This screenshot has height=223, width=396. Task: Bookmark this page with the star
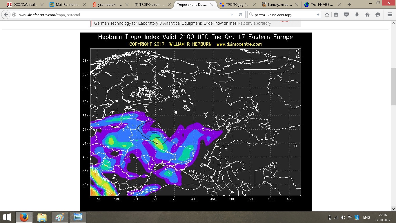point(327,15)
